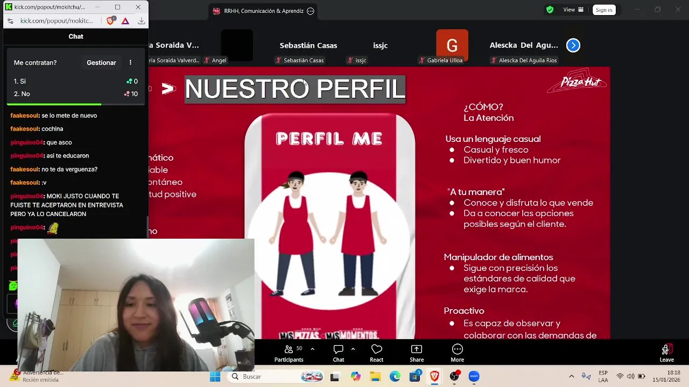Open ellipsis menu on RRHH meeting tab
The image size is (689, 387).
click(310, 11)
